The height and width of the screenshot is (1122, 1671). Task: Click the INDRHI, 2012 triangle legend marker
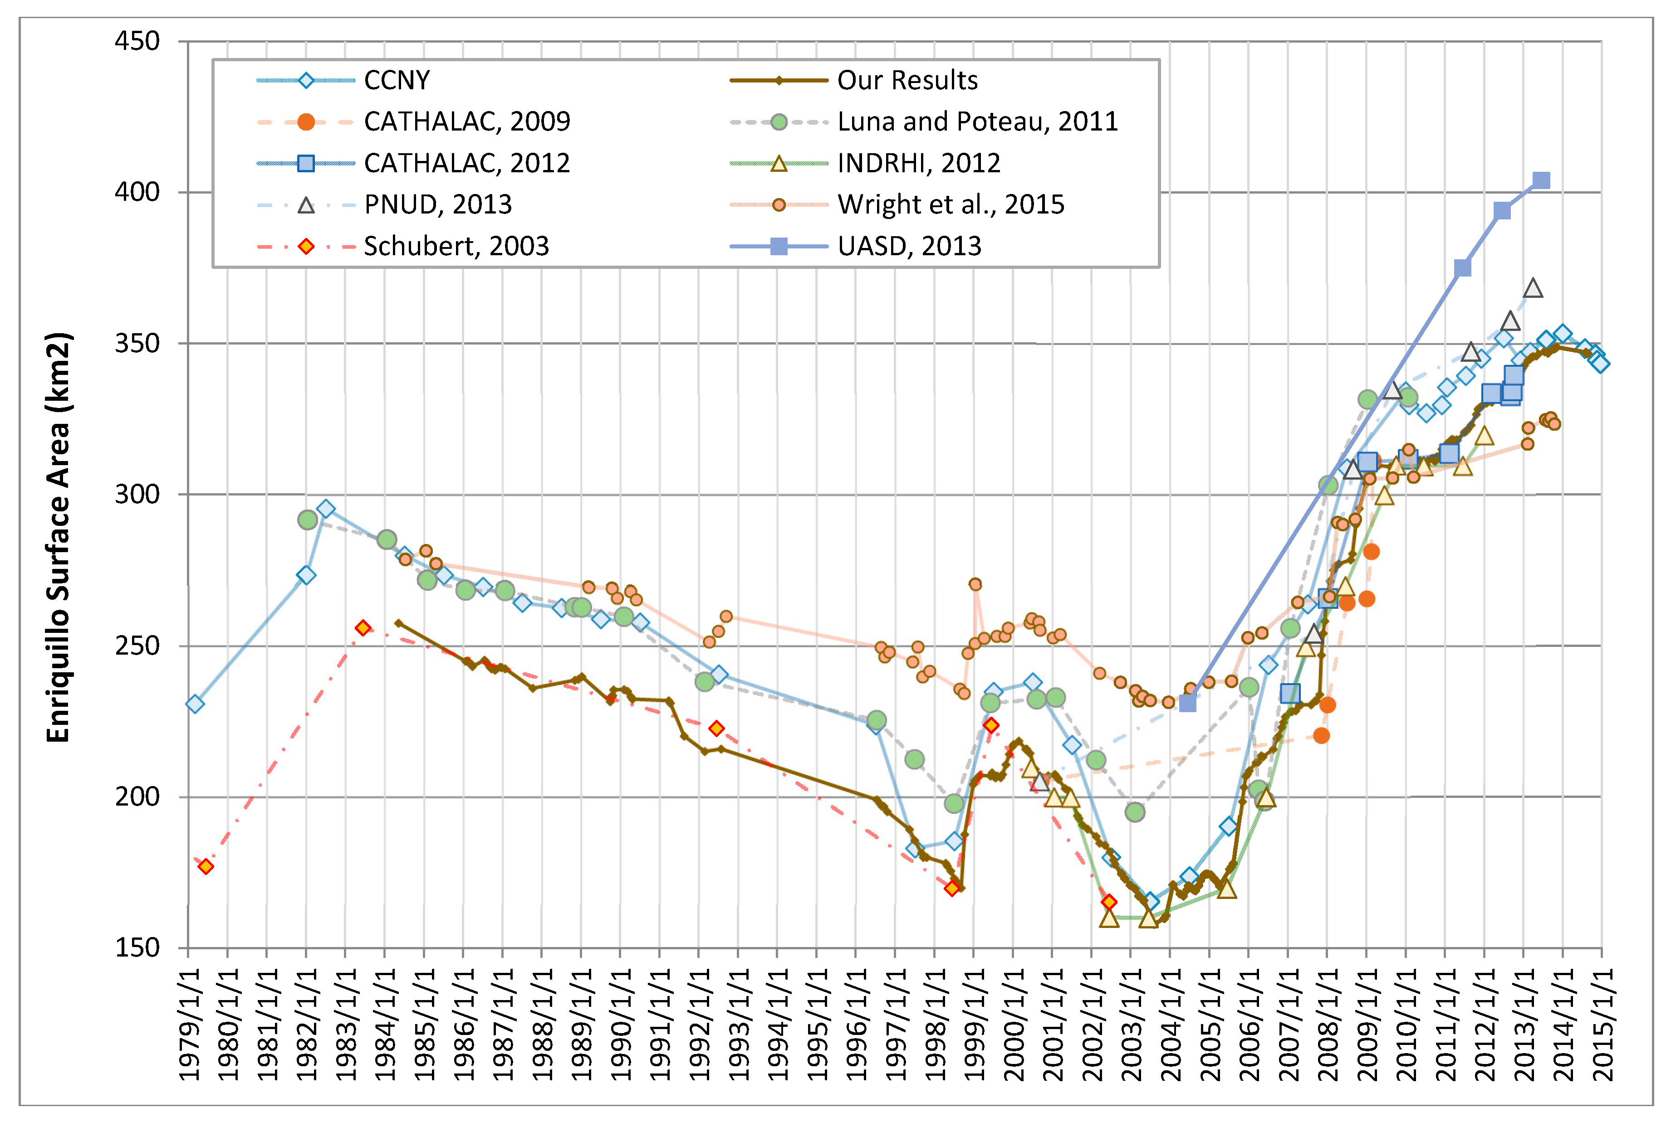point(779,164)
